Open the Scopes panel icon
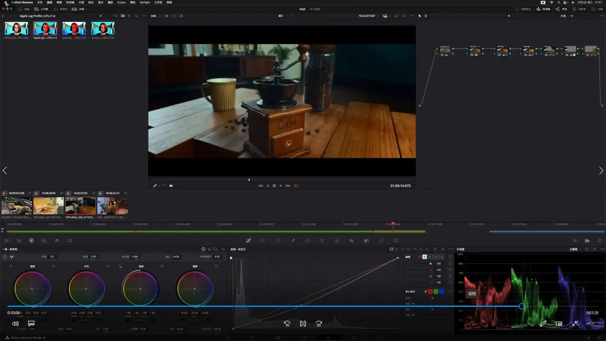Viewport: 606px width, 341px height. pyautogui.click(x=587, y=241)
